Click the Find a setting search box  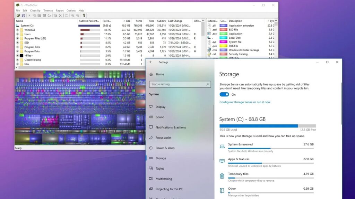180,84
